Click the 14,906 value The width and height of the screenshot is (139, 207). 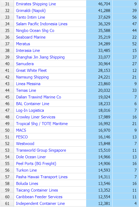point(99,164)
